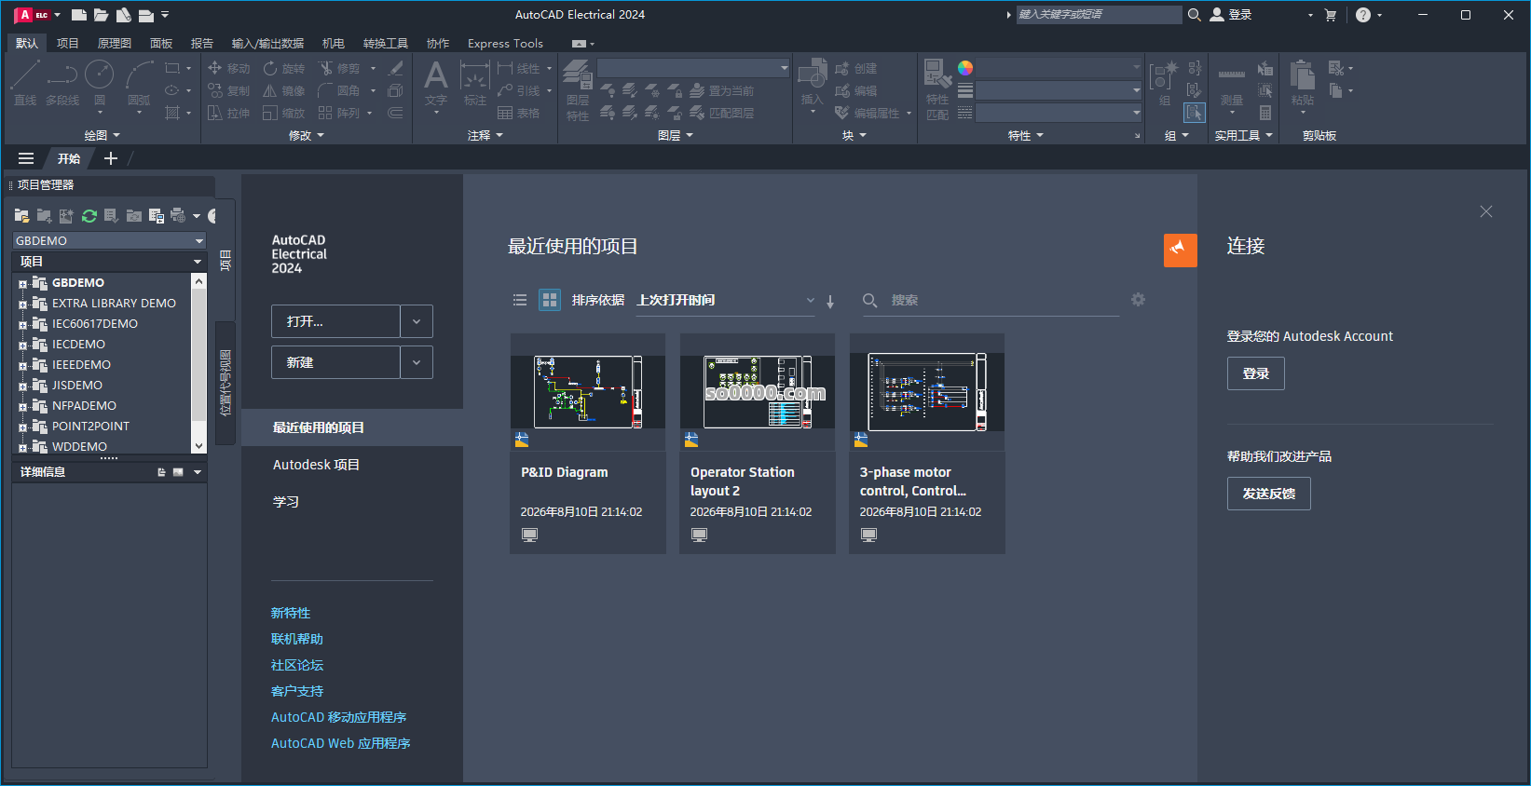Select Autodesk 项目 in the start sidebar
The width and height of the screenshot is (1531, 786).
coord(316,465)
